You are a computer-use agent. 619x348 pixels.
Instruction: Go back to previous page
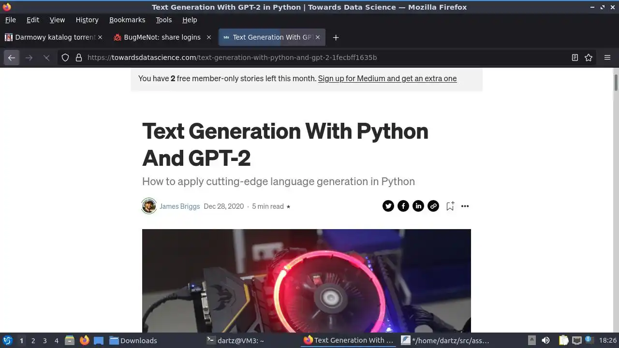pos(12,58)
